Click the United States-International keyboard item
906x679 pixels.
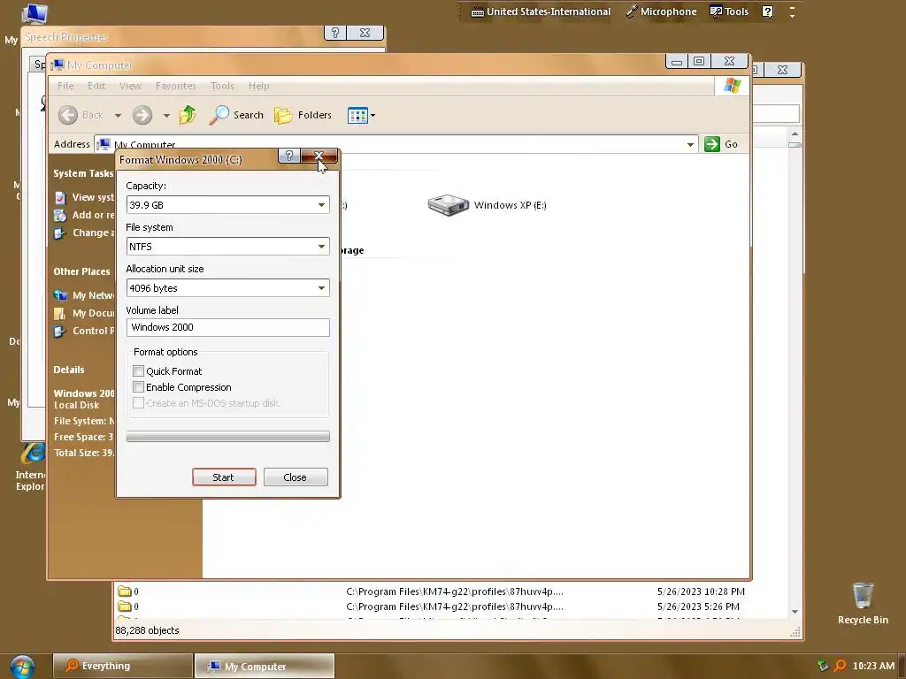pyautogui.click(x=541, y=11)
